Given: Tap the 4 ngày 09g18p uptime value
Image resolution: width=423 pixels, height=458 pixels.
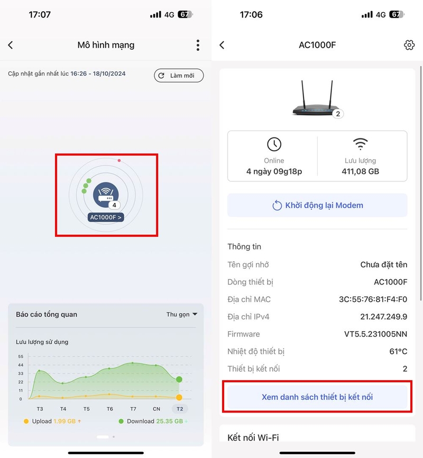Looking at the screenshot, I should (274, 171).
